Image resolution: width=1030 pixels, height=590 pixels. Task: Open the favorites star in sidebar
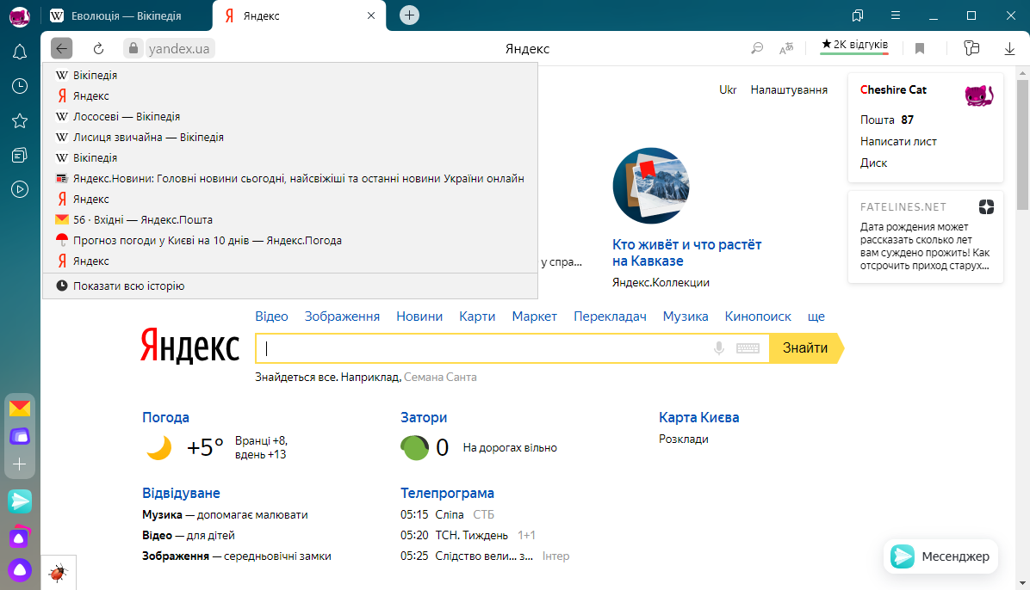click(x=20, y=120)
